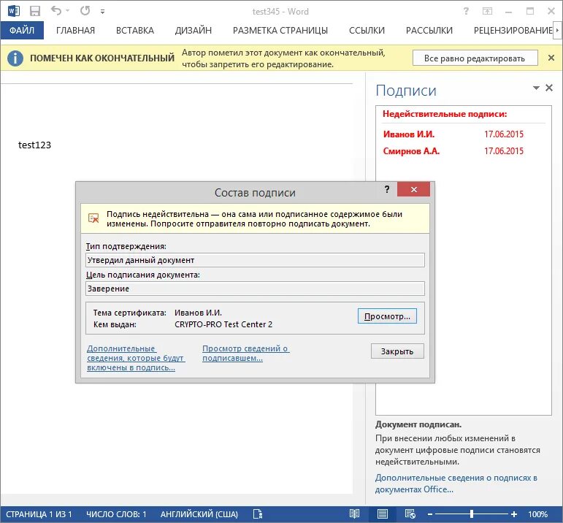The height and width of the screenshot is (523, 563).
Task: Switch to Web Layout view icon
Action: (410, 514)
